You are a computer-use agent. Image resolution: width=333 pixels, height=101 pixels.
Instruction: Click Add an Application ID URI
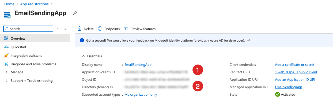pos(295,80)
